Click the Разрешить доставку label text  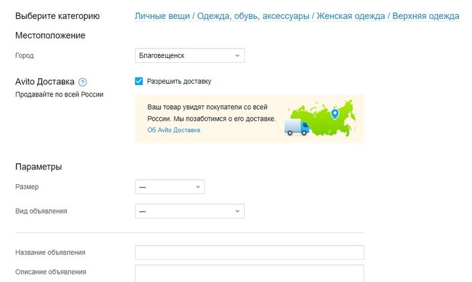coord(179,82)
